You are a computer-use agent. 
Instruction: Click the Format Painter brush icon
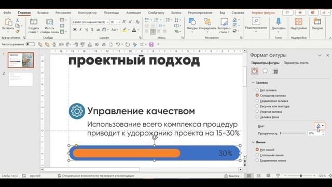click(17, 31)
